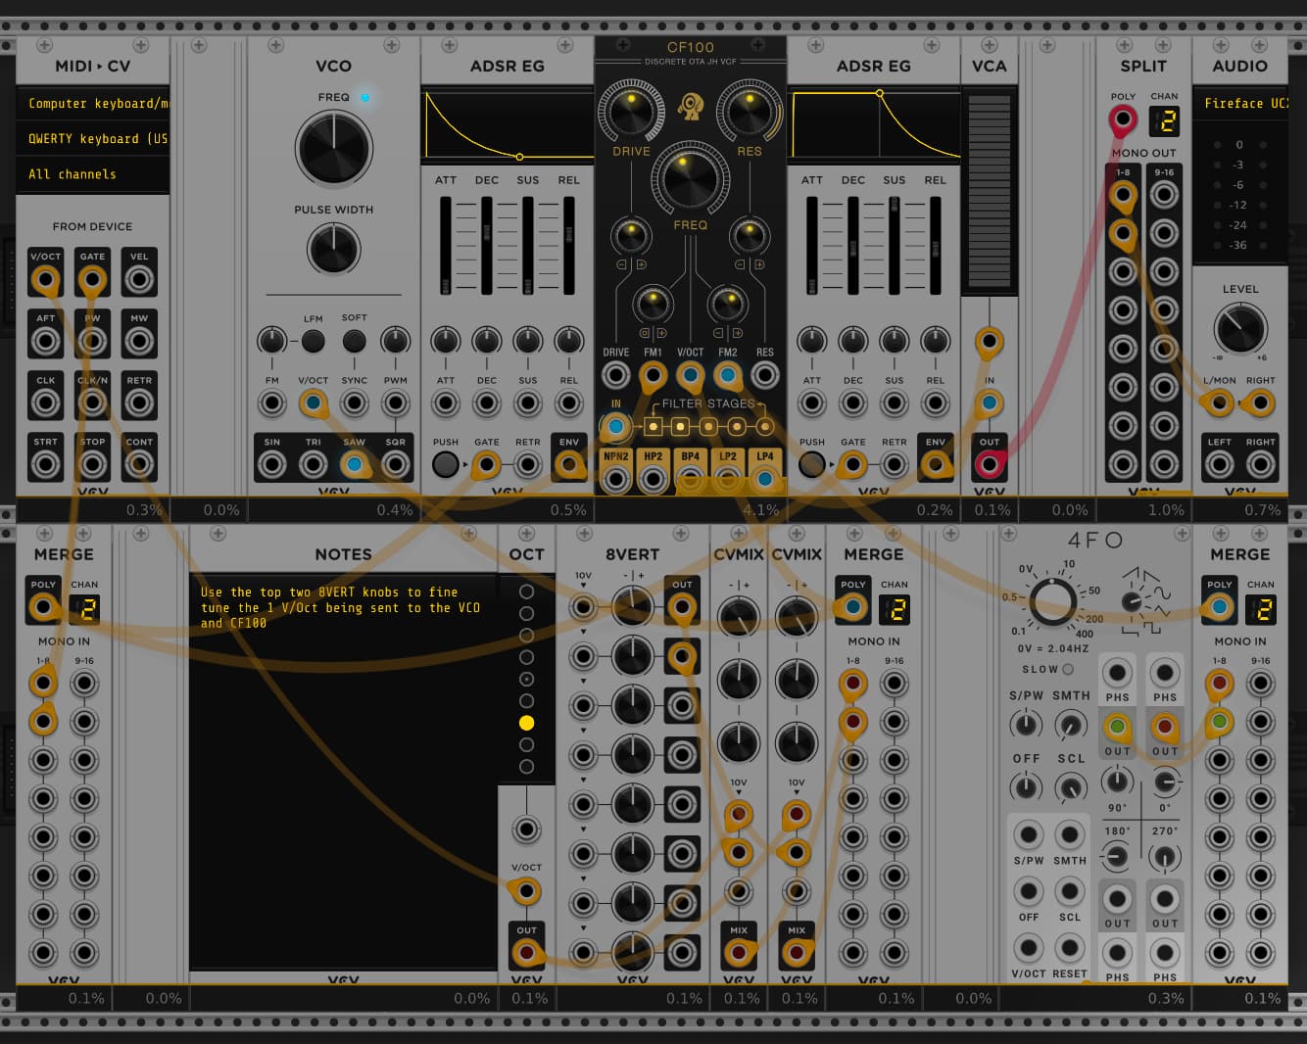Open the QWERTY keyboard device dropdown
The width and height of the screenshot is (1307, 1044).
(x=93, y=139)
